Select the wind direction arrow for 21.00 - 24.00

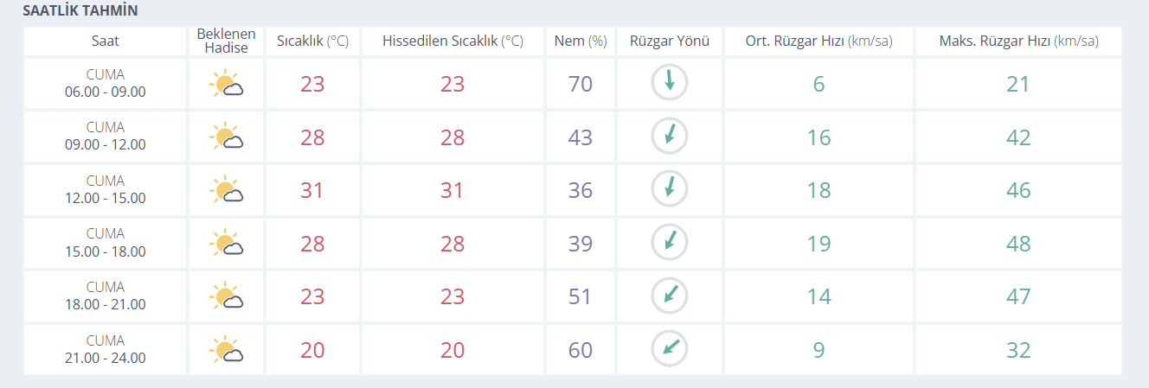pyautogui.click(x=669, y=350)
